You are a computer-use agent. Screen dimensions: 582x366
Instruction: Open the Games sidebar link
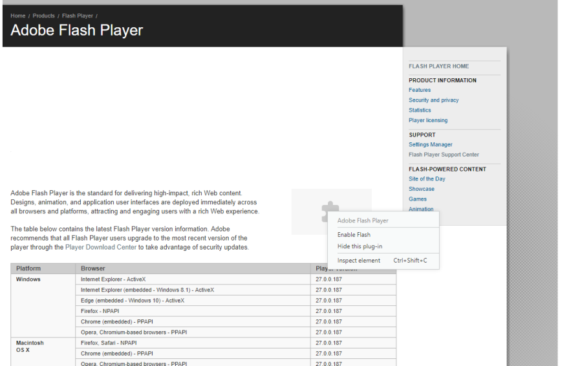[418, 199]
